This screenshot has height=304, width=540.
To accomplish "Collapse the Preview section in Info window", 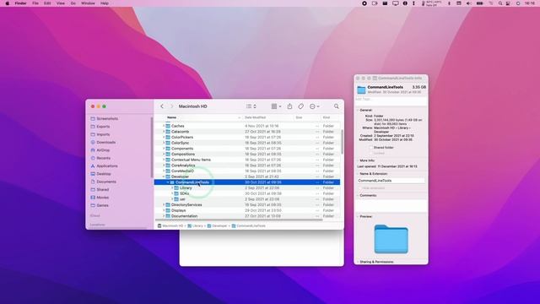I will (x=358, y=216).
